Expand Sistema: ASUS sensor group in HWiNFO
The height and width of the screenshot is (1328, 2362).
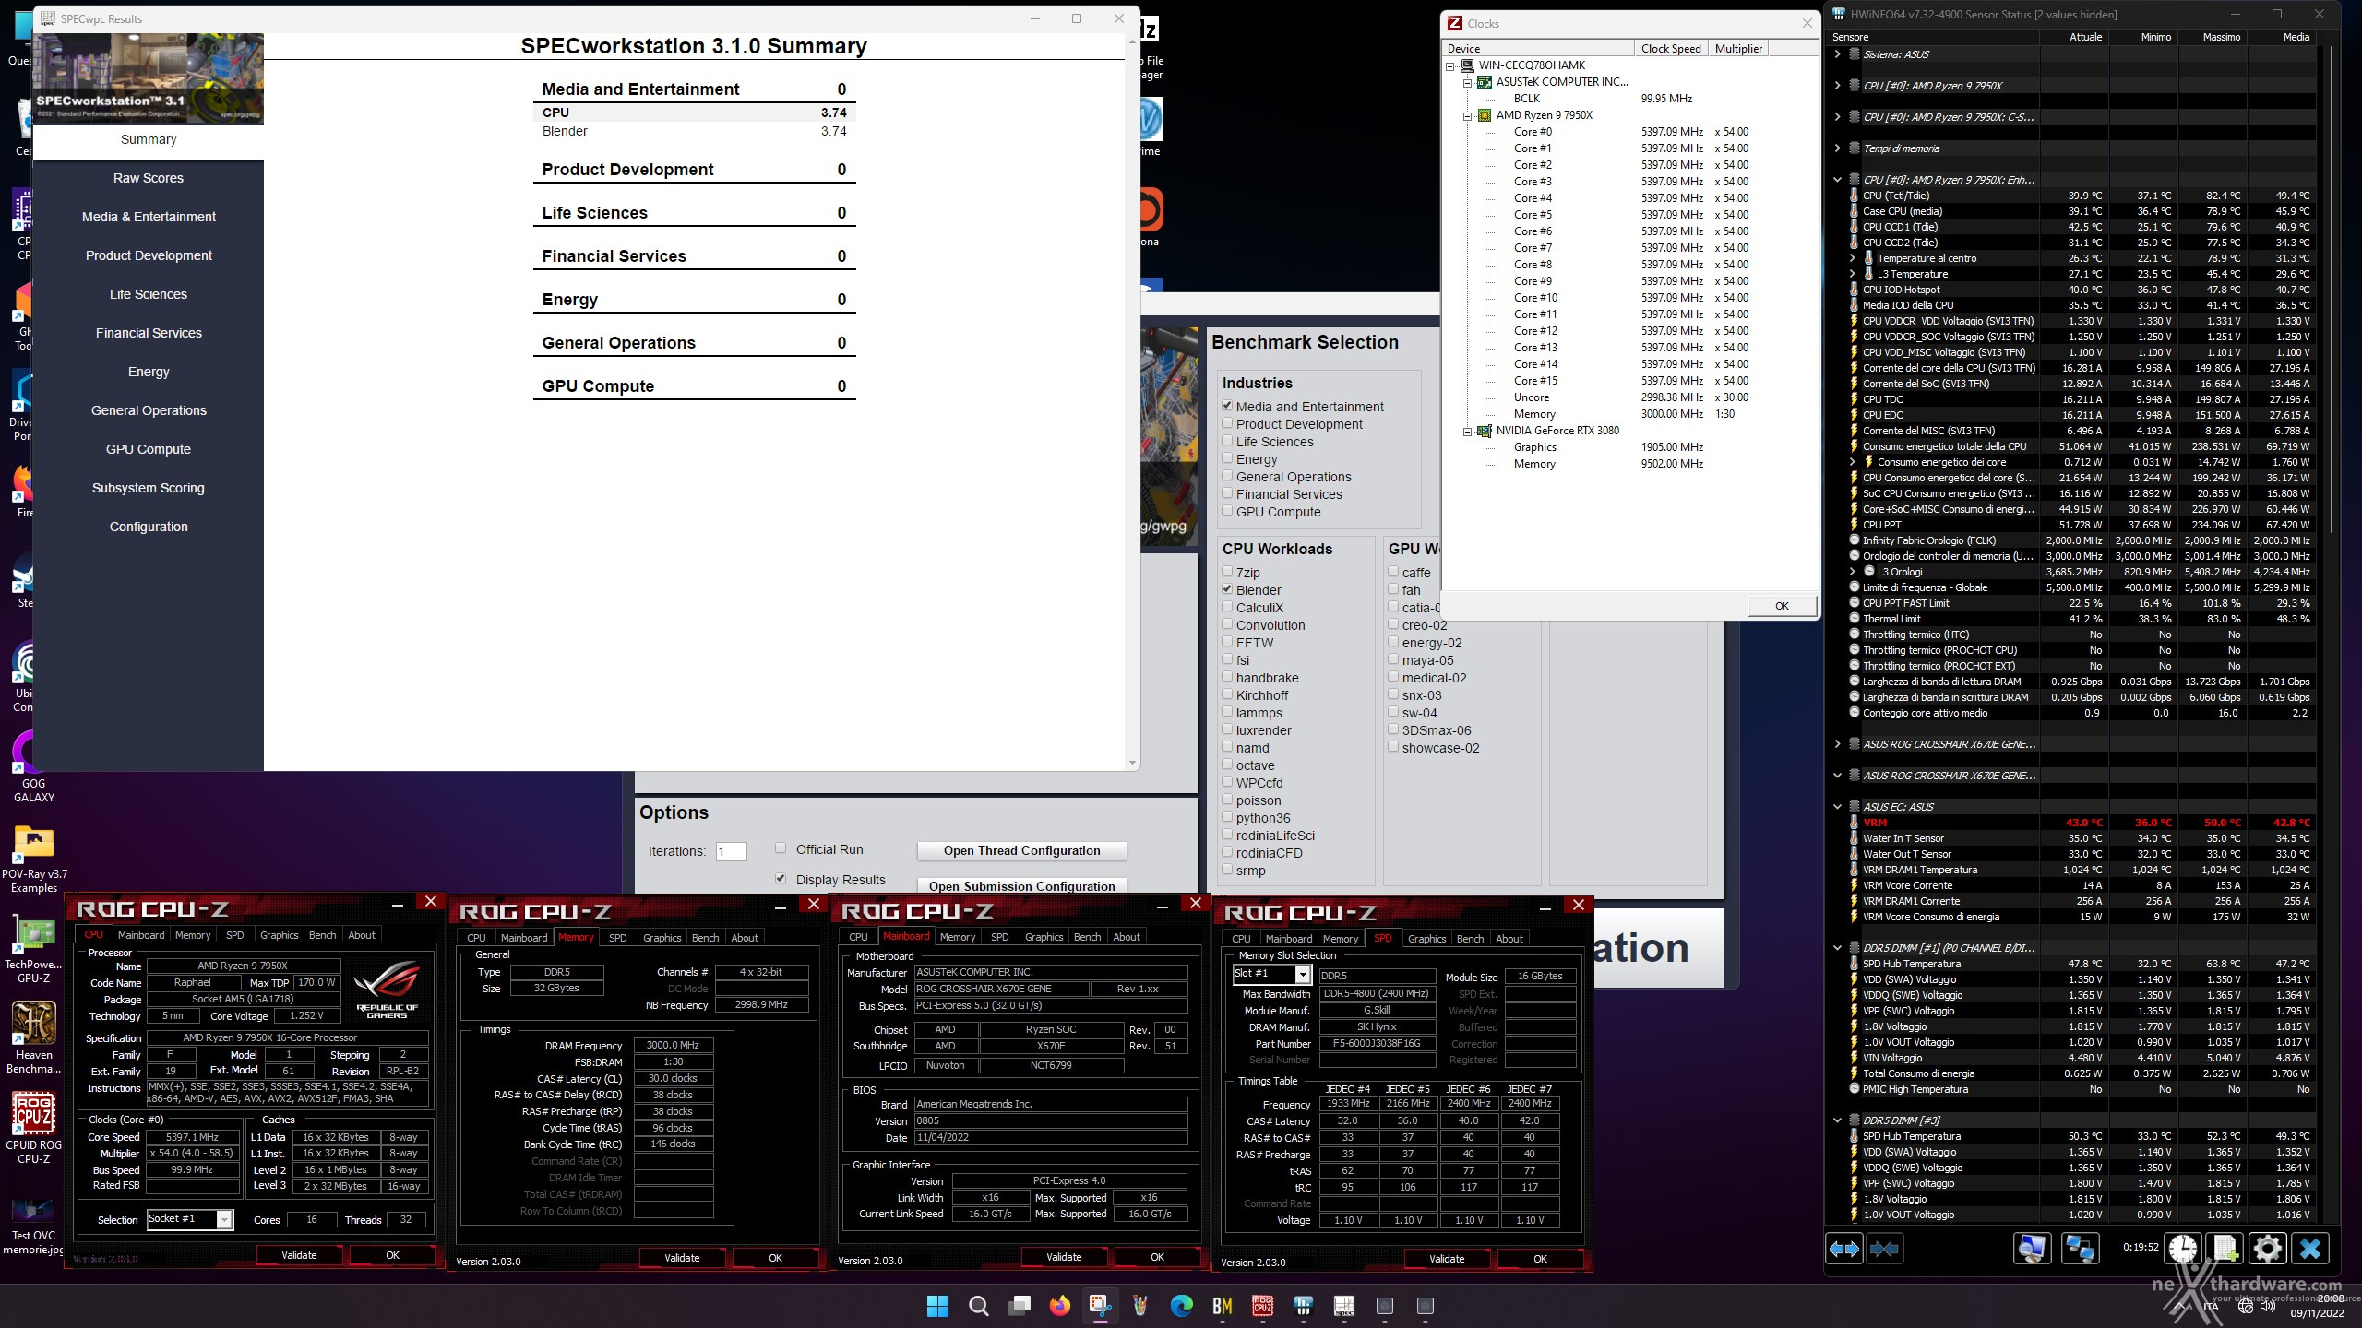pos(1837,54)
